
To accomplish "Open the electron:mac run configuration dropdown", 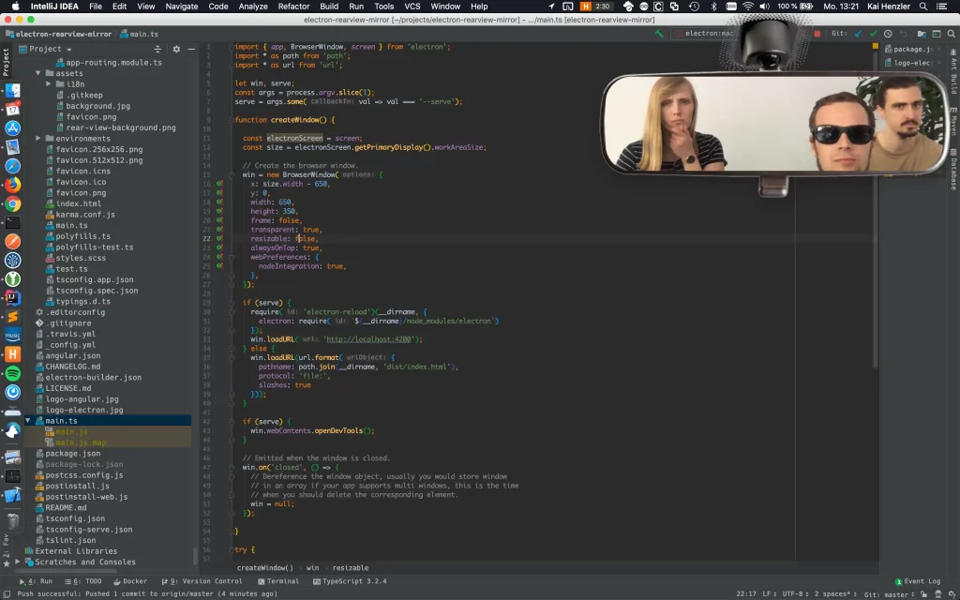I will [x=704, y=34].
